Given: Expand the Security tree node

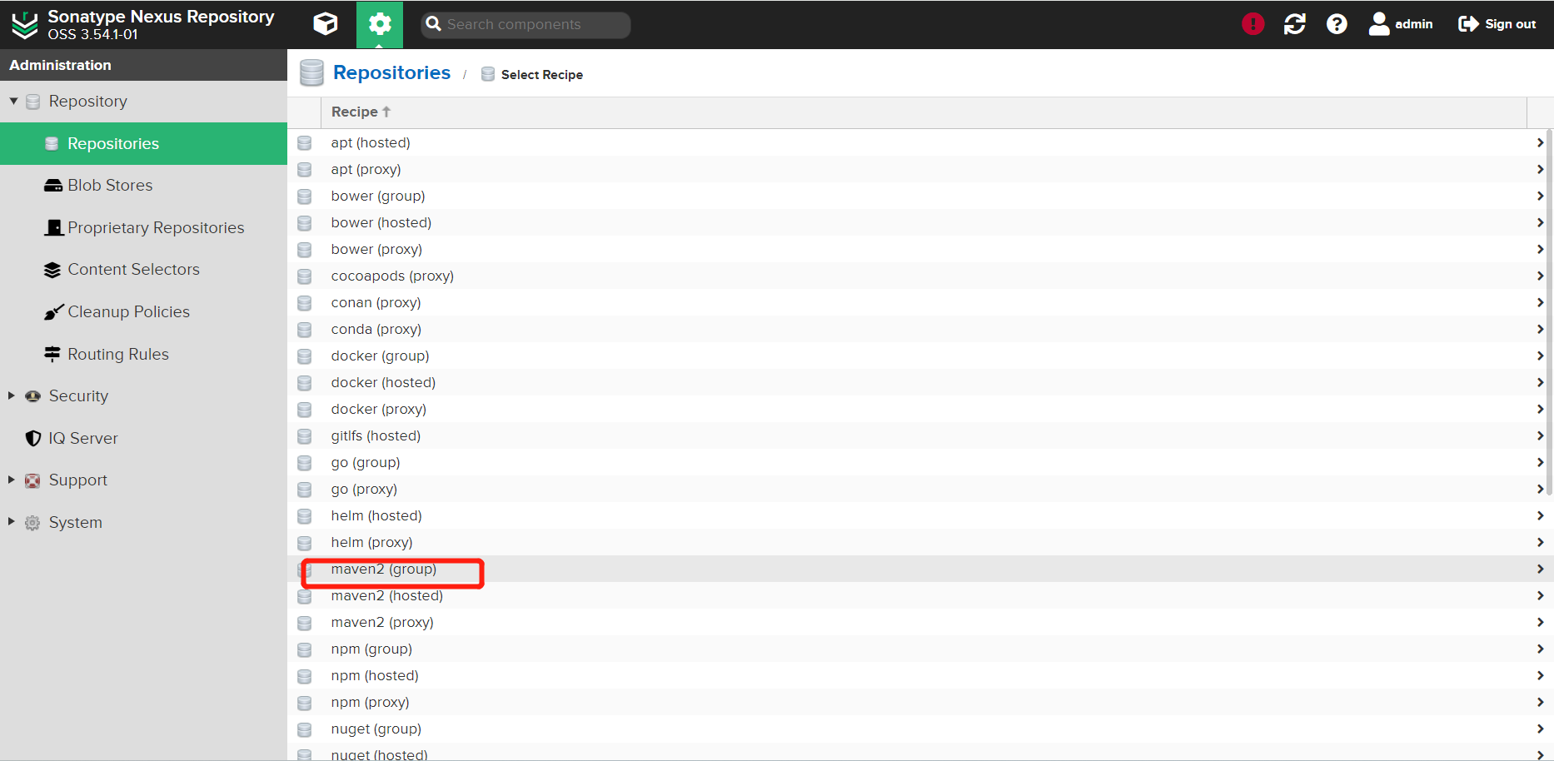Looking at the screenshot, I should pyautogui.click(x=12, y=395).
